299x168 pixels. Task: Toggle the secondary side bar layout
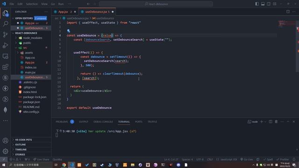(269, 4)
